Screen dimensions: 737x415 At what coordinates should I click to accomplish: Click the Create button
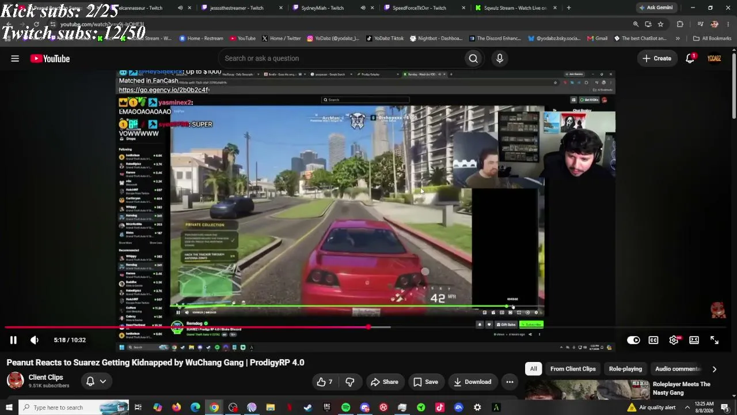click(656, 58)
